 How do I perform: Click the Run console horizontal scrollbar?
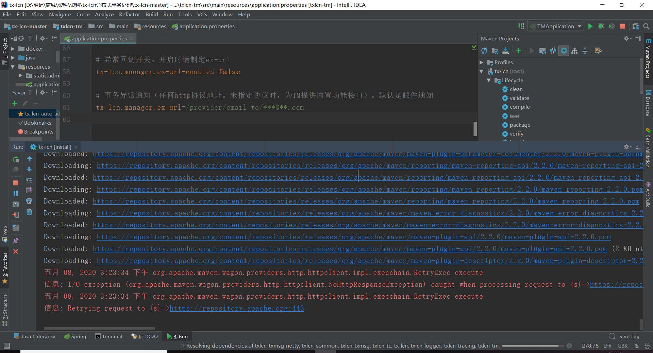pyautogui.click(x=99, y=329)
